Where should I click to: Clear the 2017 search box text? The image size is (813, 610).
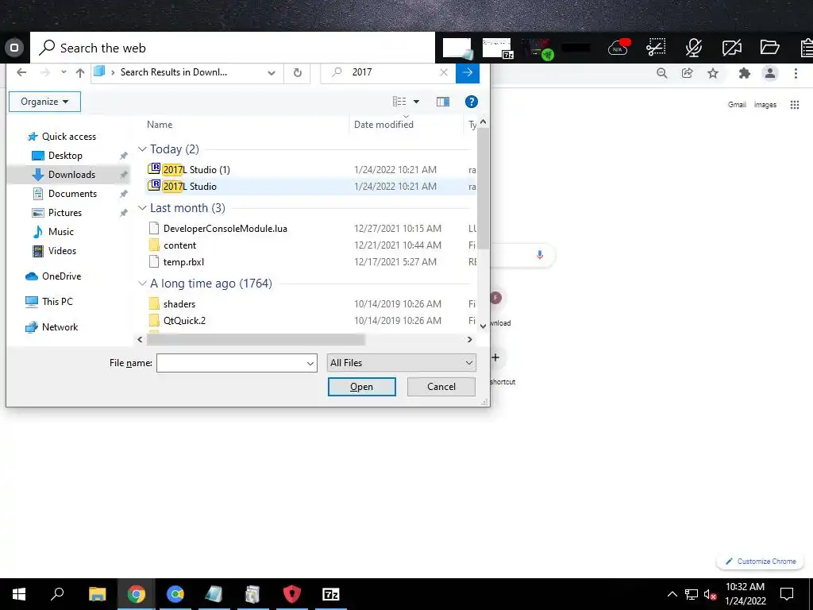tap(444, 72)
